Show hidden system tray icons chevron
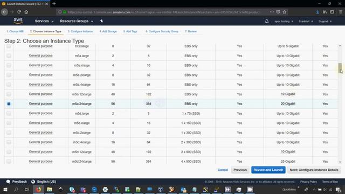 [x=314, y=189]
